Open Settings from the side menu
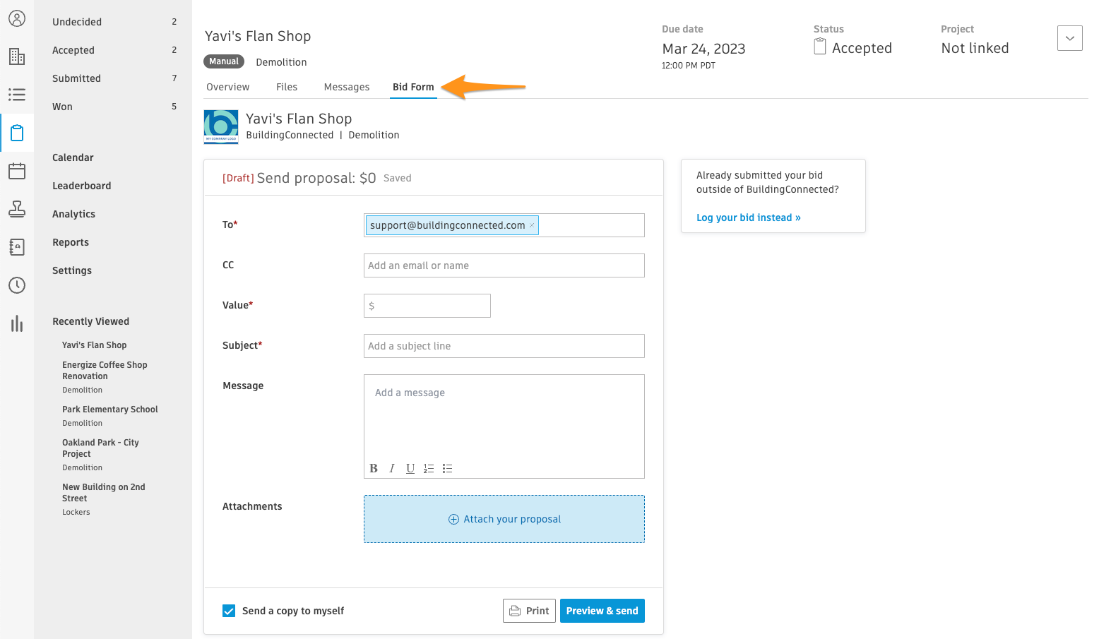This screenshot has height=639, width=1099. (72, 270)
